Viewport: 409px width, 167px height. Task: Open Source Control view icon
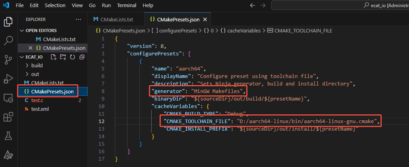[x=8, y=60]
